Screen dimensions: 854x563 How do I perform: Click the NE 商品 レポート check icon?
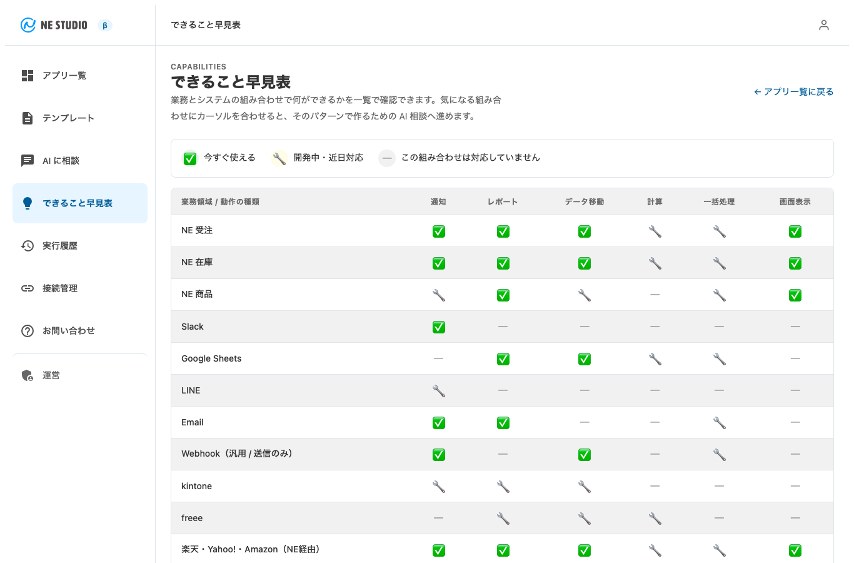click(x=503, y=295)
